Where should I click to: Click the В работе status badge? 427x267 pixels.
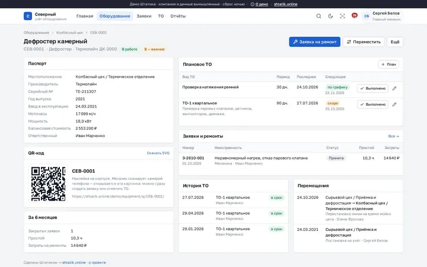[x=129, y=49]
